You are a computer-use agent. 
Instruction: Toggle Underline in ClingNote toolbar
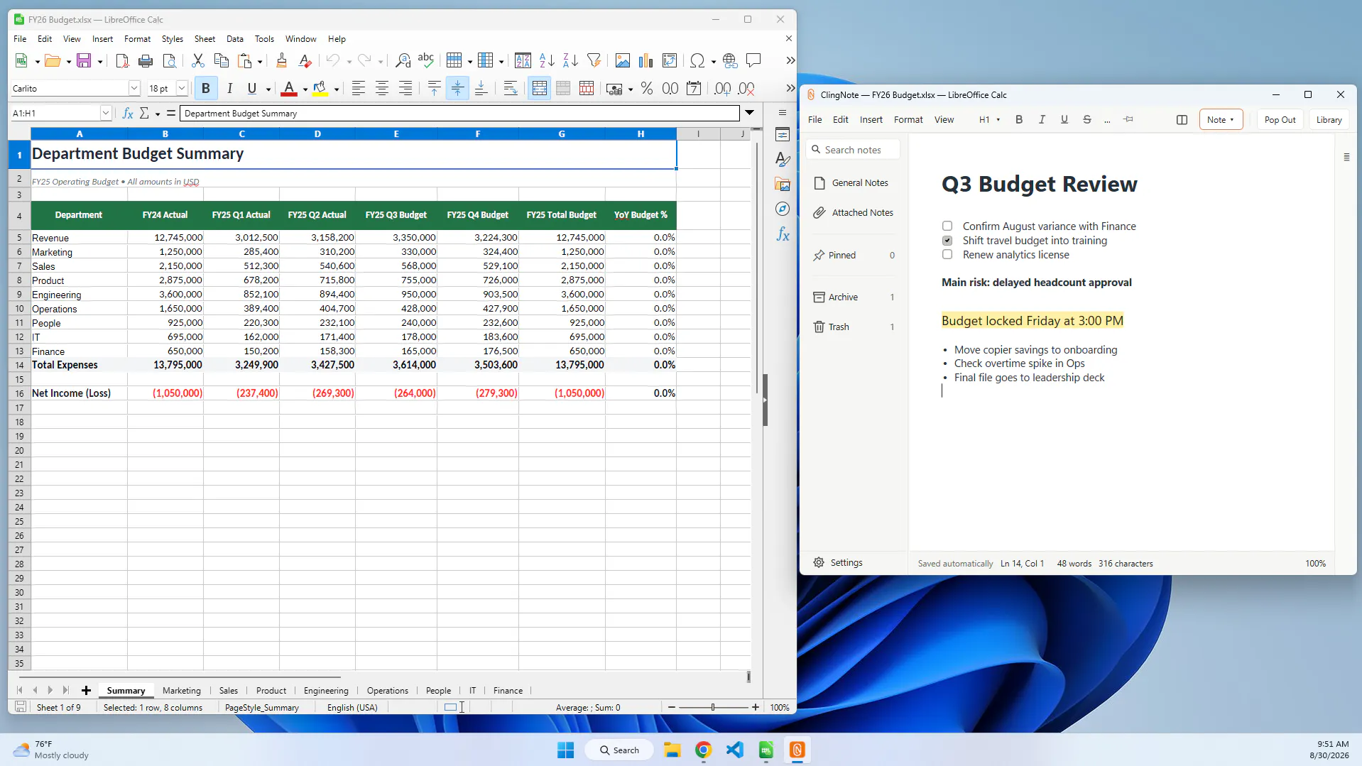pyautogui.click(x=1064, y=119)
